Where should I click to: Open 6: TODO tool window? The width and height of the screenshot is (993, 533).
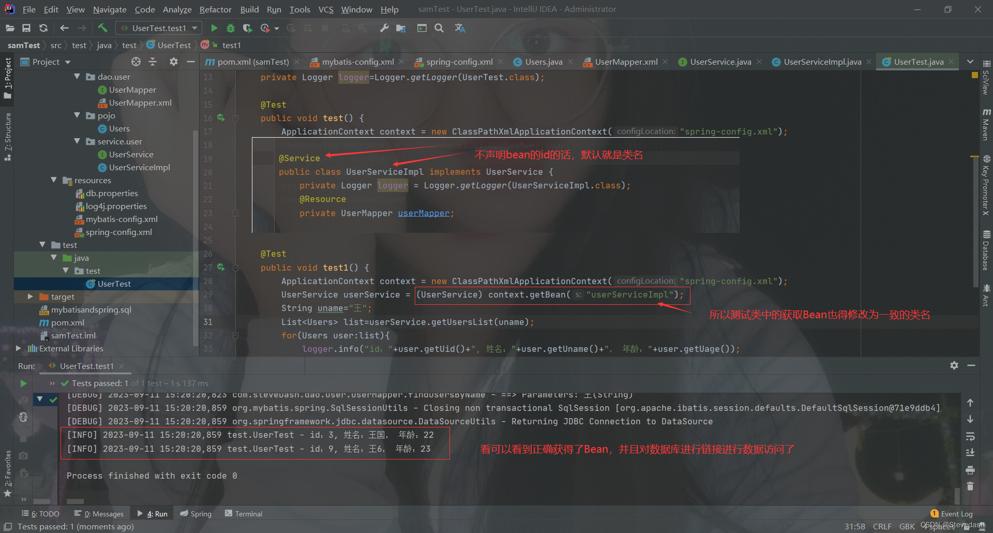pos(40,513)
